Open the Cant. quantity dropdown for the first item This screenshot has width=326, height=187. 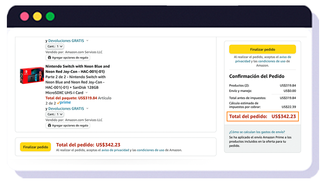55,46
